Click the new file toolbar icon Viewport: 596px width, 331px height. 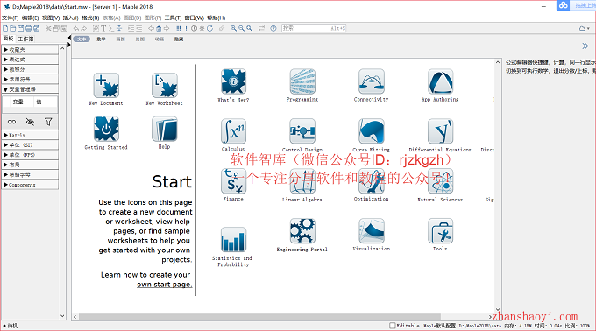pyautogui.click(x=5, y=29)
